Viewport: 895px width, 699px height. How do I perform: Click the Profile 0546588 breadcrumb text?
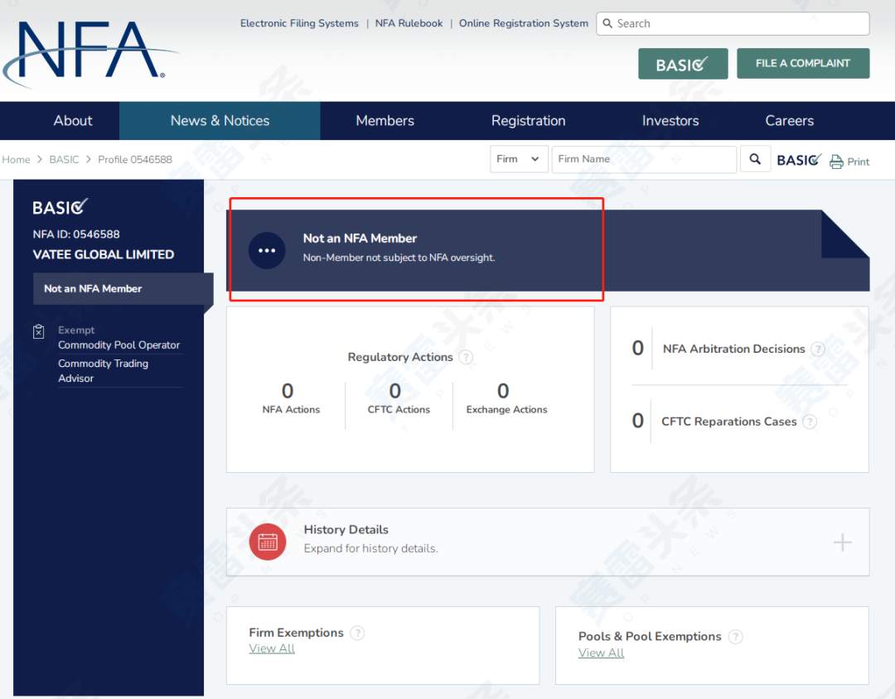pyautogui.click(x=135, y=160)
